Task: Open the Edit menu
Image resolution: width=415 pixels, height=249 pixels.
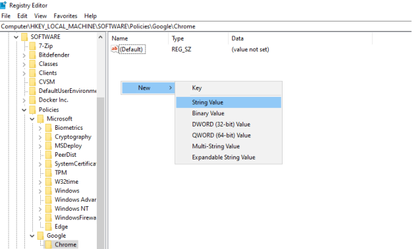Action: [x=22, y=16]
